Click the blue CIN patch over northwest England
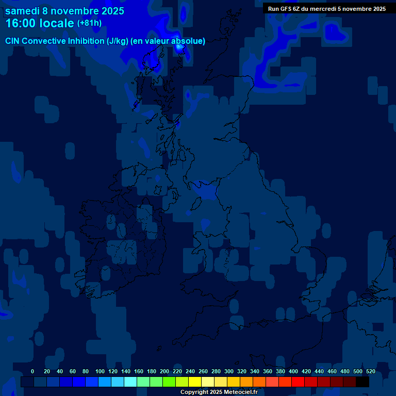 point(207,191)
